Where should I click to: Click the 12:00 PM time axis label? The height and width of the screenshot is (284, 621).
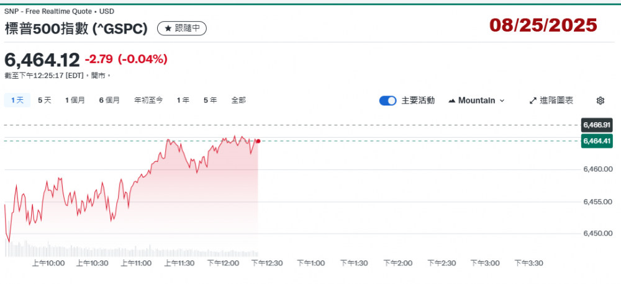[223, 263]
